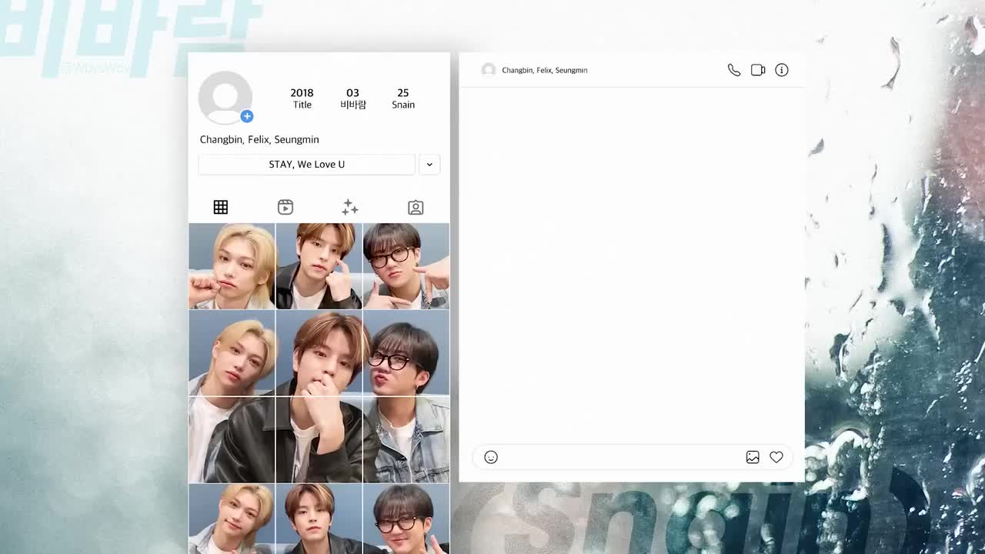
Task: Select the sparkles tab in the profile
Action: [x=350, y=207]
